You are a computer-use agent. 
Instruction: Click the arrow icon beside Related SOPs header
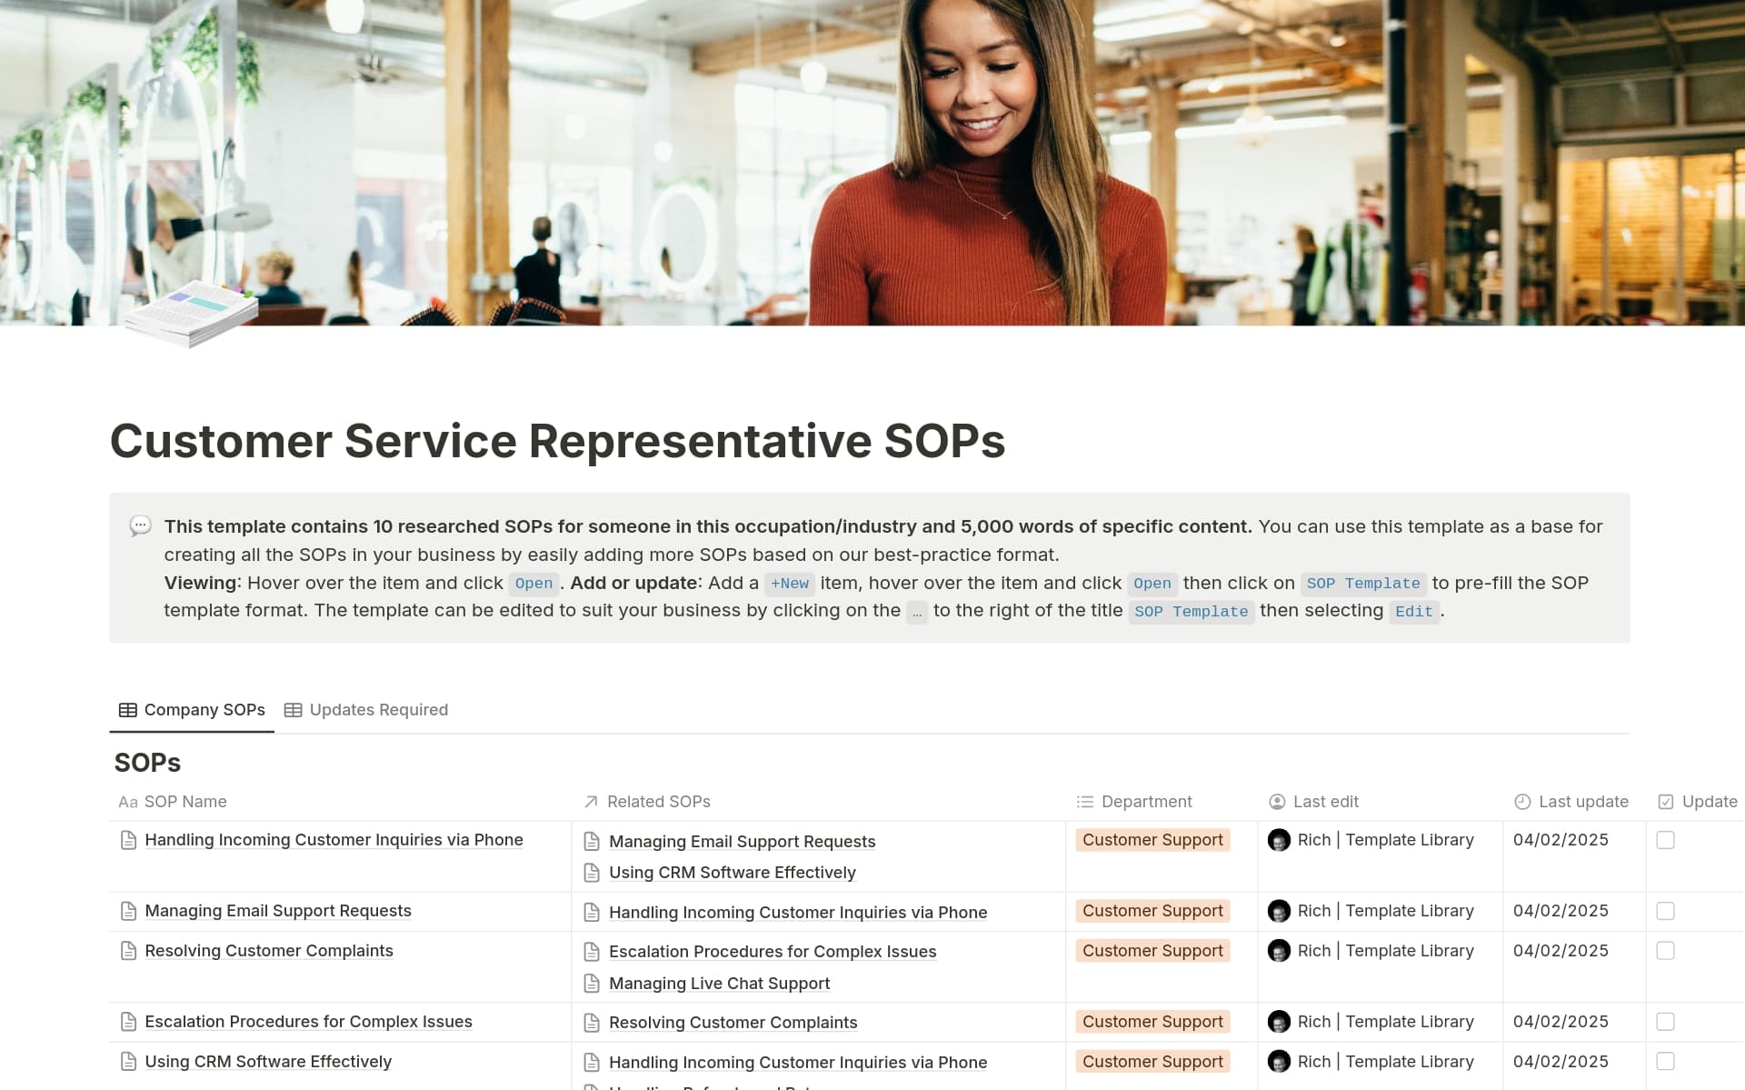589,801
